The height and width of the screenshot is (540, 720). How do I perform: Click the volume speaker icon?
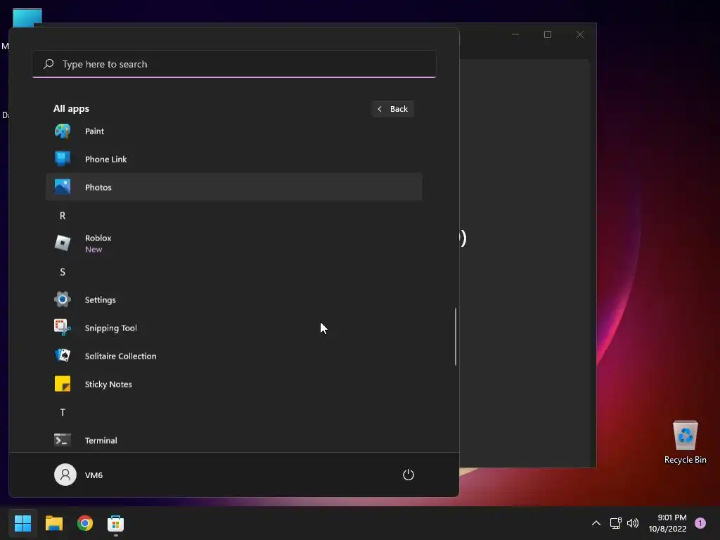(633, 523)
